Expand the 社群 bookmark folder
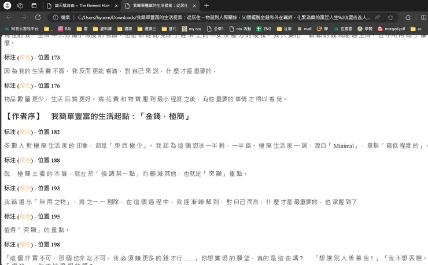The image size is (428, 265). pos(284,29)
